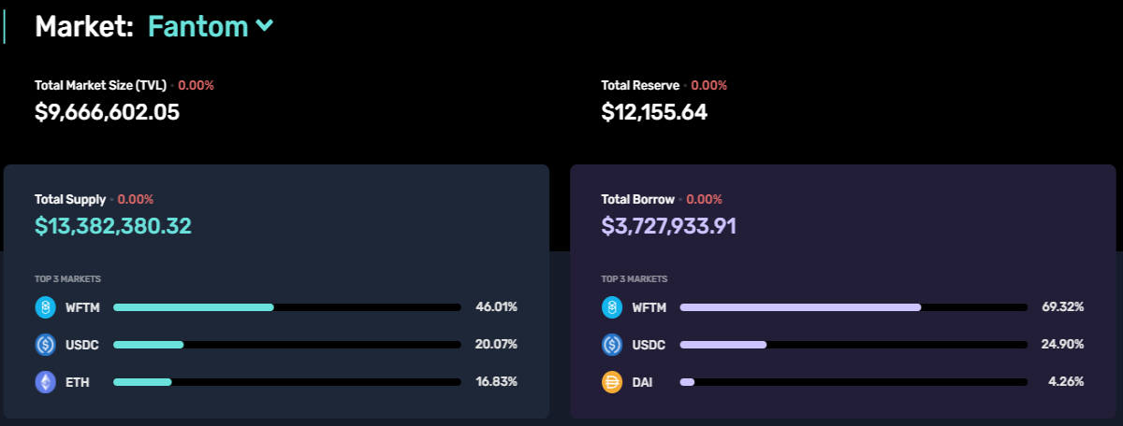Click the DAI icon in Total Borrow

612,382
